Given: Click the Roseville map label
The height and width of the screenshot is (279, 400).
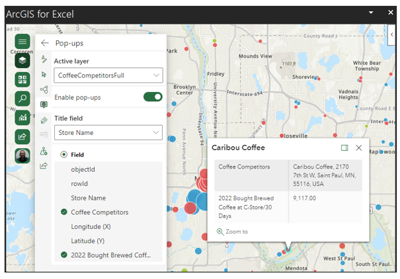Looking at the screenshot, I should (296, 136).
